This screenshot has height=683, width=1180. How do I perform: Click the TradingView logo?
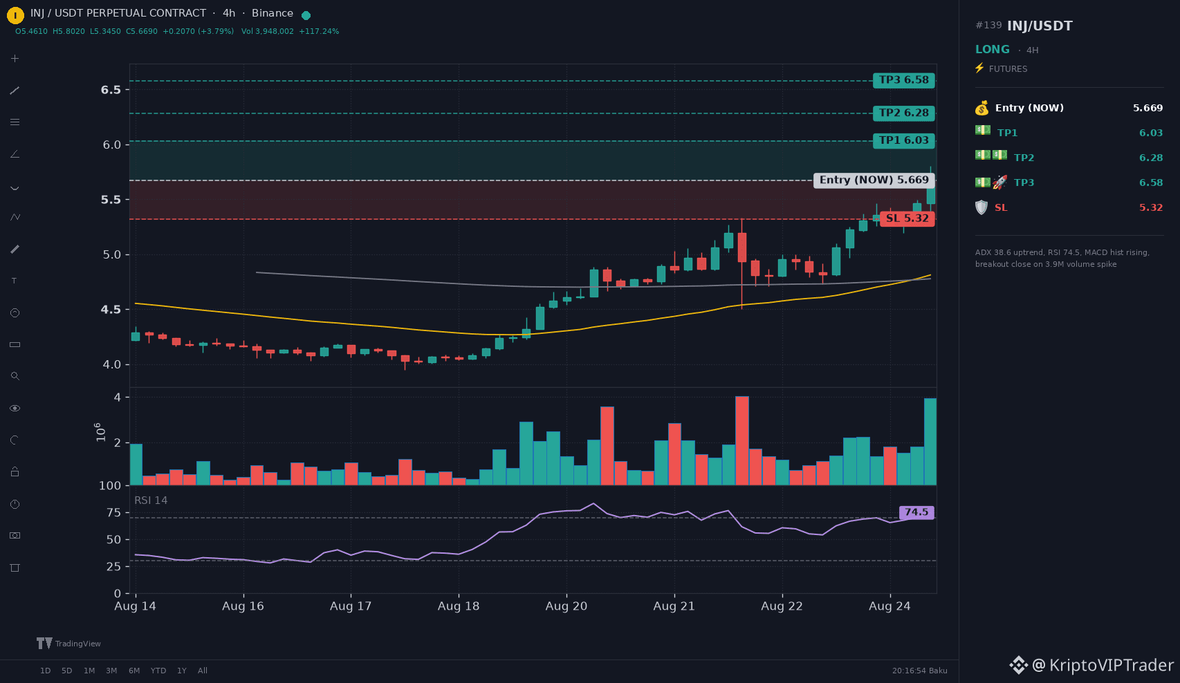(x=68, y=644)
